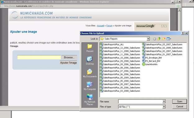Follow the Accueil breadcrumb link
The image size is (194, 118).
(101, 26)
